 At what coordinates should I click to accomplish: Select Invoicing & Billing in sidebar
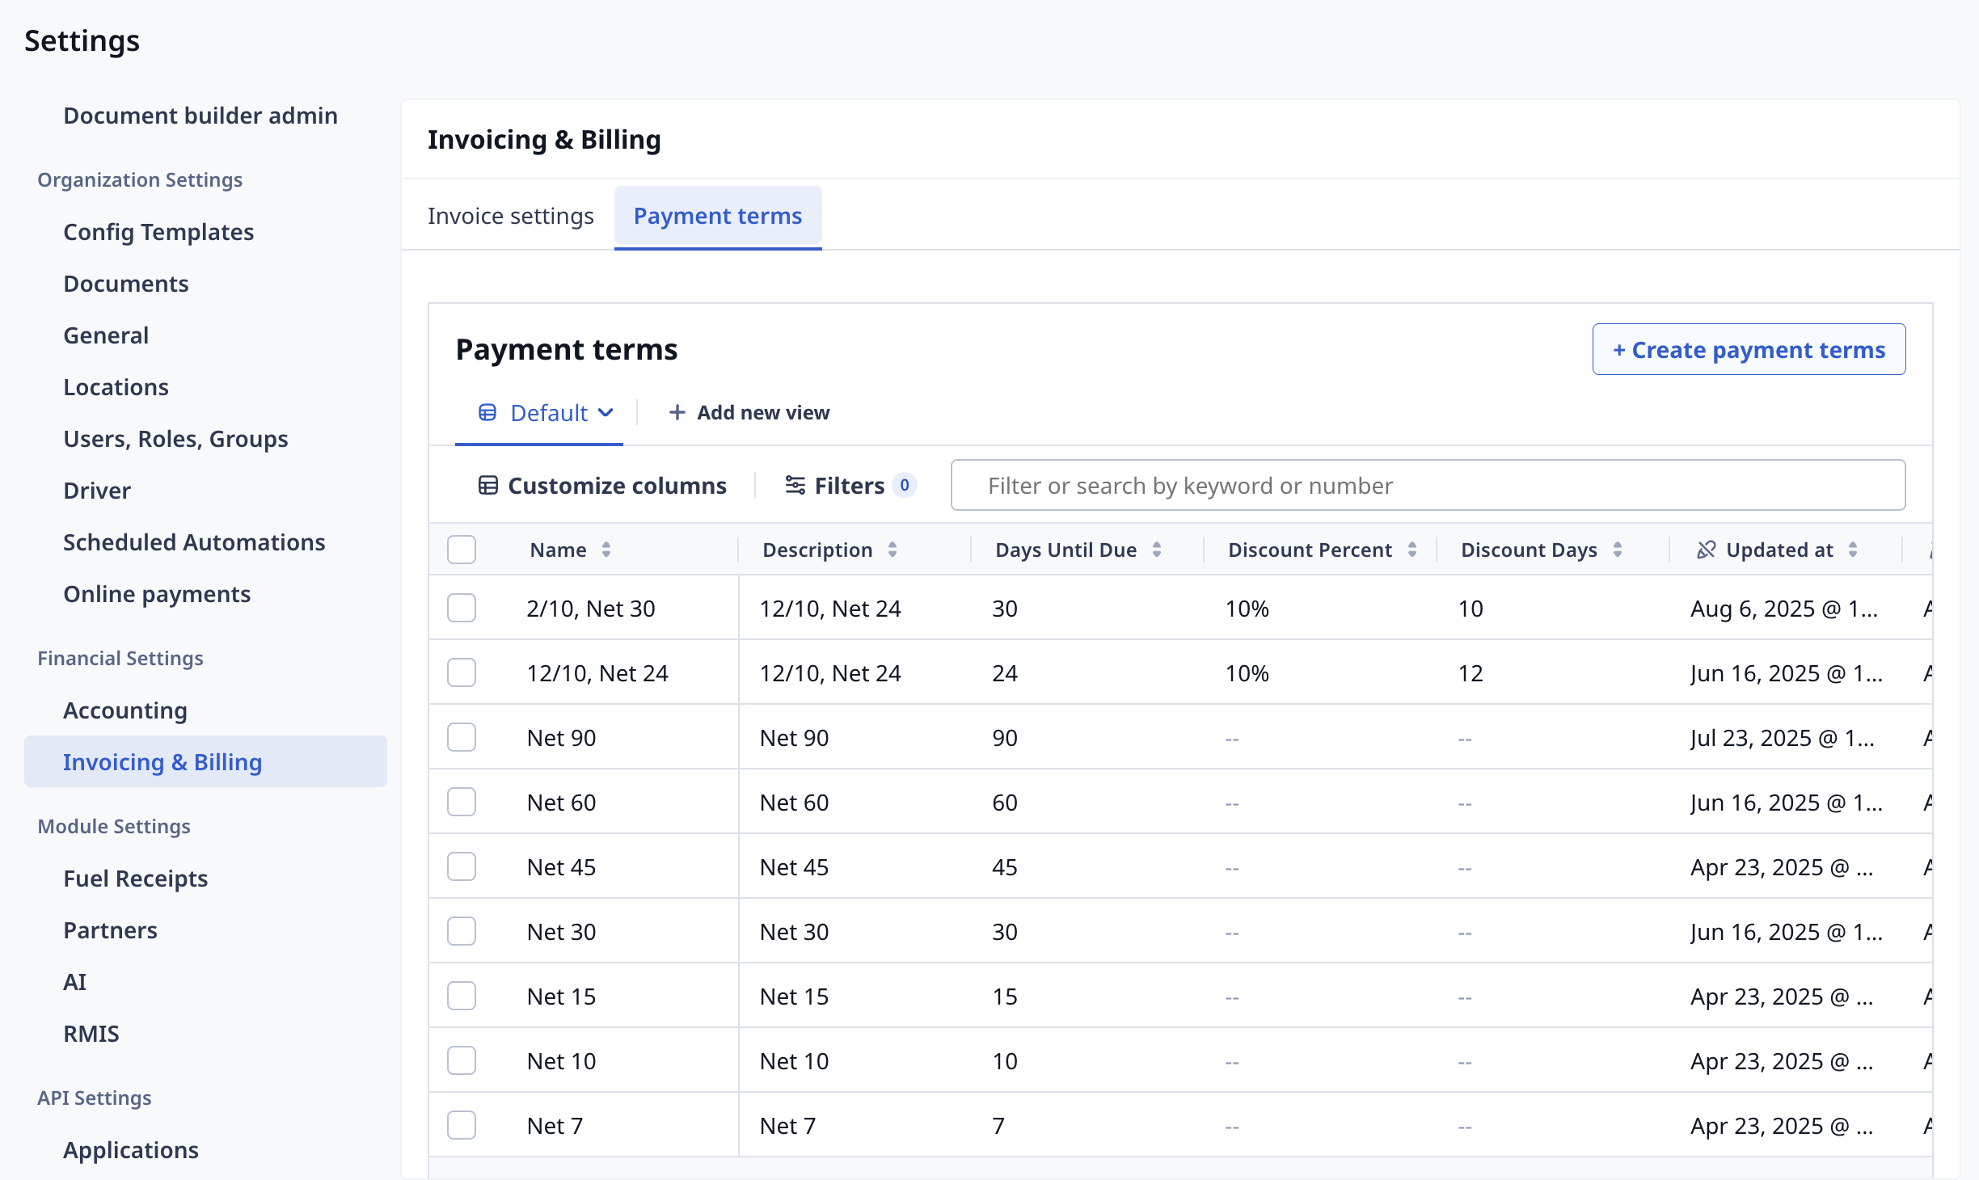coord(205,761)
